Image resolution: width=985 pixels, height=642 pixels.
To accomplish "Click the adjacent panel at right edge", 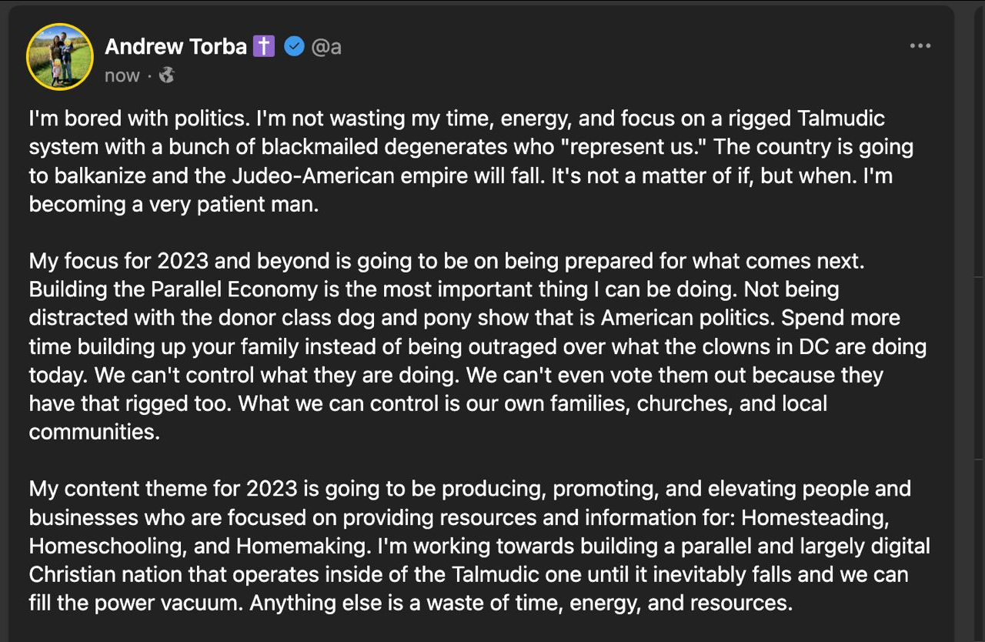I will point(980,308).
